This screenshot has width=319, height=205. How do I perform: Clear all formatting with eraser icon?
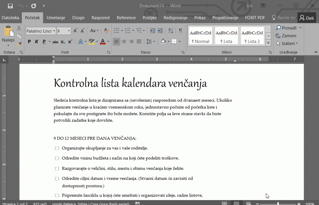107,31
